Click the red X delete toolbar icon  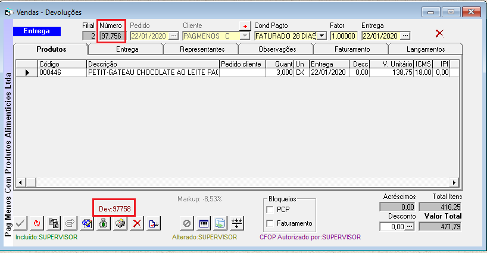click(136, 223)
